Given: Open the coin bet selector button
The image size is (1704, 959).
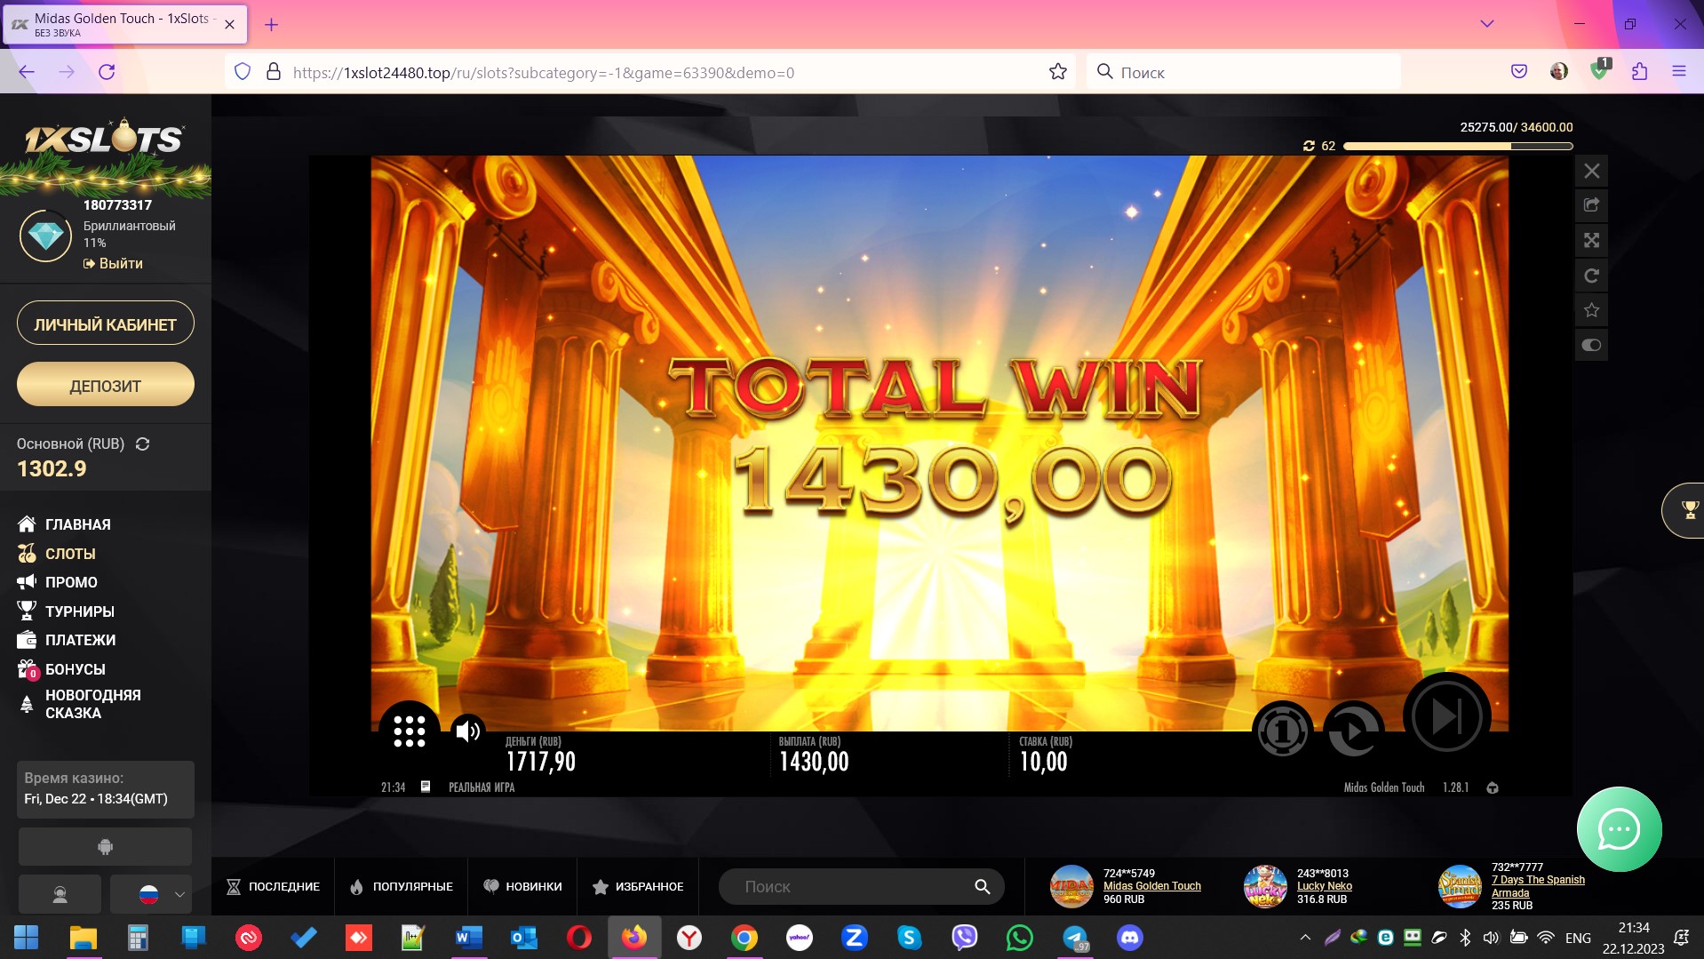Looking at the screenshot, I should tap(1282, 731).
